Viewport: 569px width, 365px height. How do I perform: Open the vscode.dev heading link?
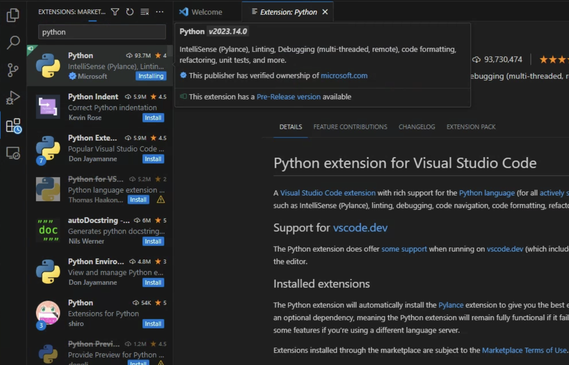pyautogui.click(x=360, y=228)
